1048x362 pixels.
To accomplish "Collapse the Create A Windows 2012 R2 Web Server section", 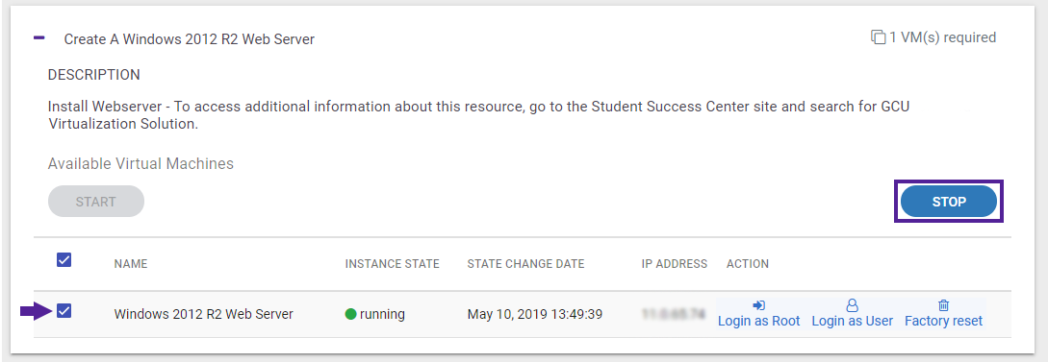I will (39, 38).
